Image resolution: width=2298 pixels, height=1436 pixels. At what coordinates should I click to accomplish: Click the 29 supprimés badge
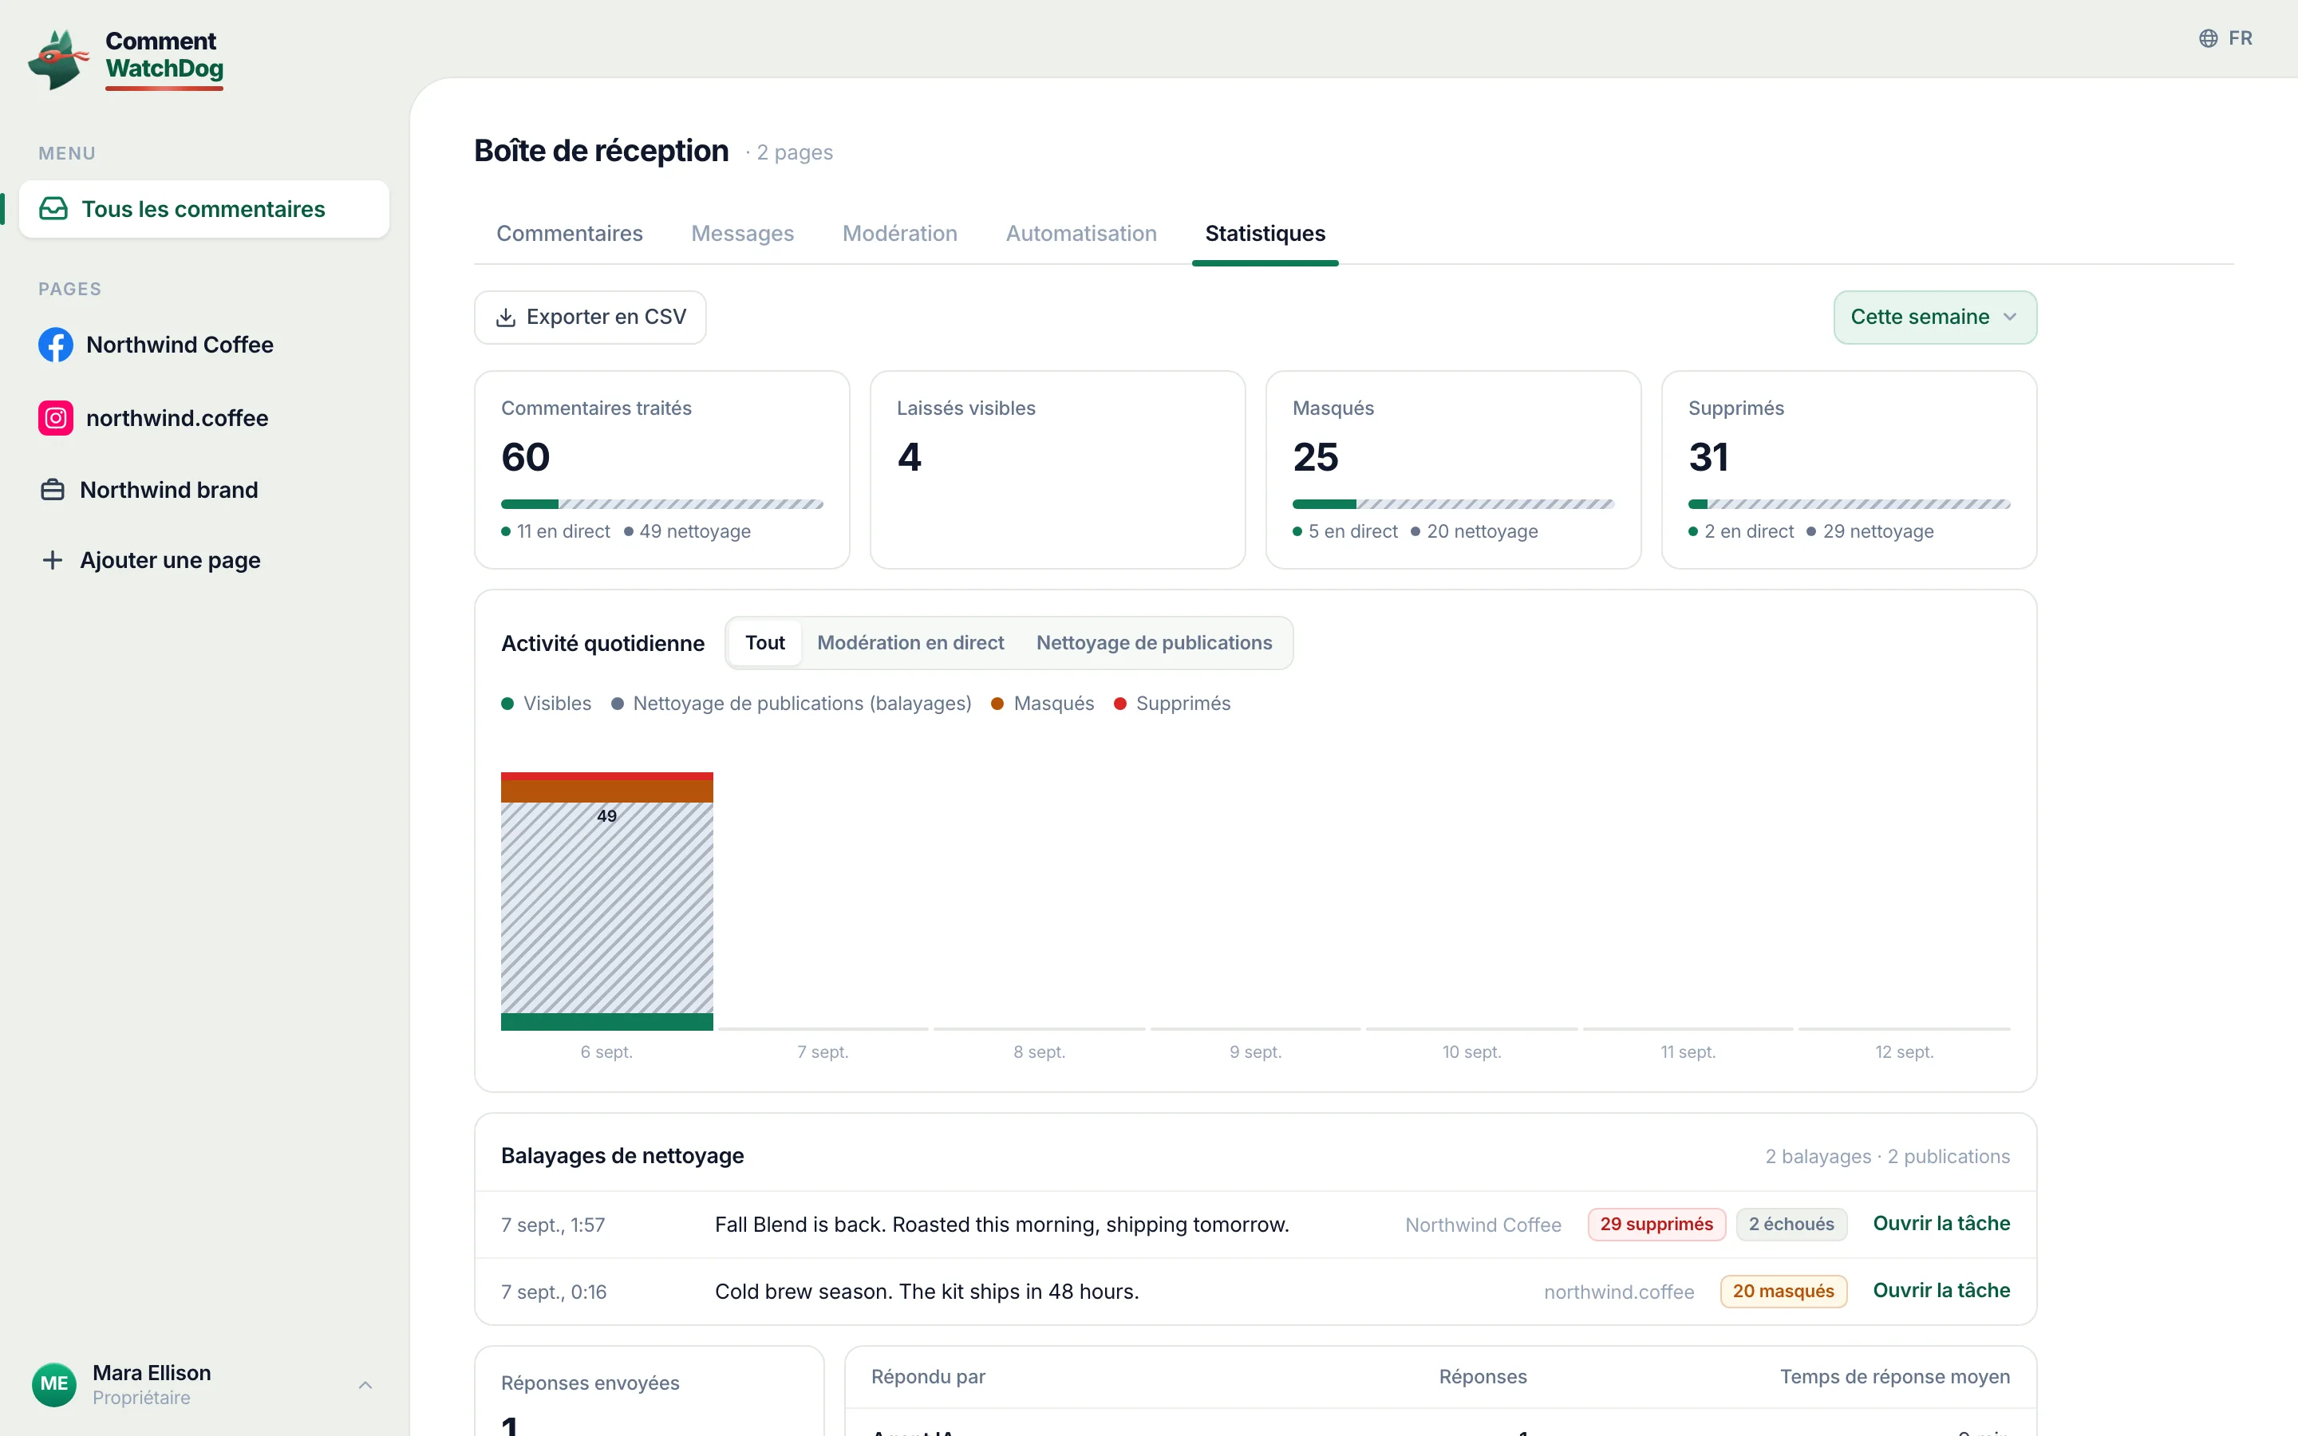[1656, 1225]
